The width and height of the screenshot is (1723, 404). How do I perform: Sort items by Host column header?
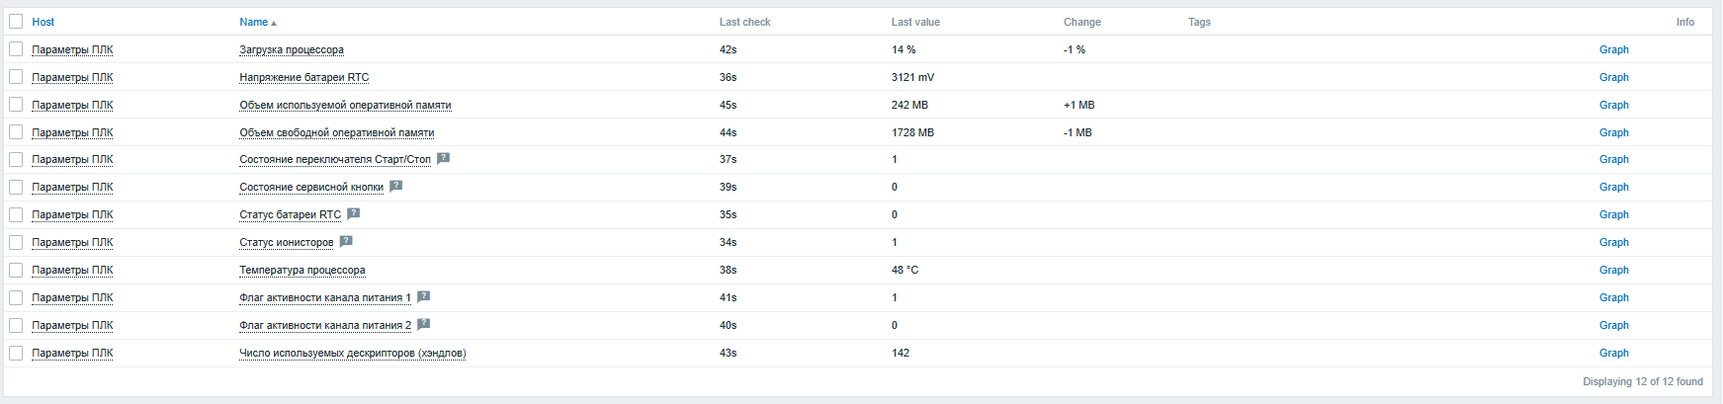click(x=43, y=22)
